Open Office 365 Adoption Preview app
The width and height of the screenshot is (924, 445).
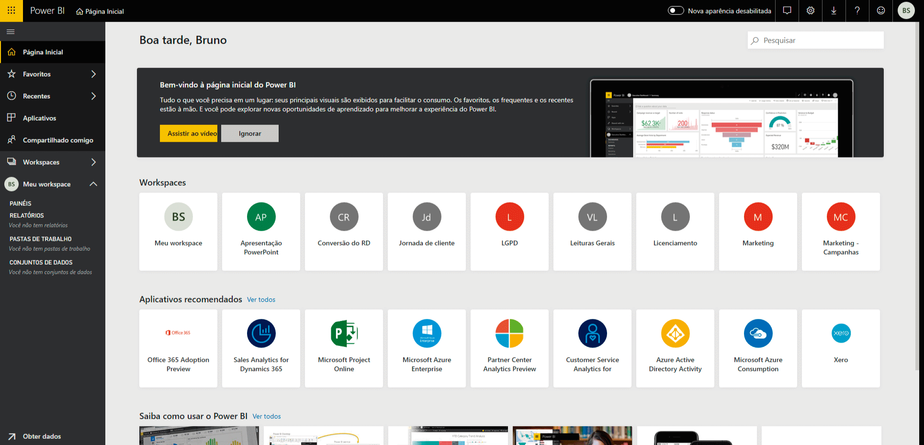pos(178,348)
